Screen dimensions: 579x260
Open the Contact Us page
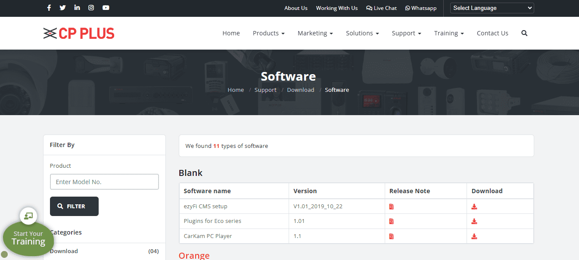(x=492, y=33)
